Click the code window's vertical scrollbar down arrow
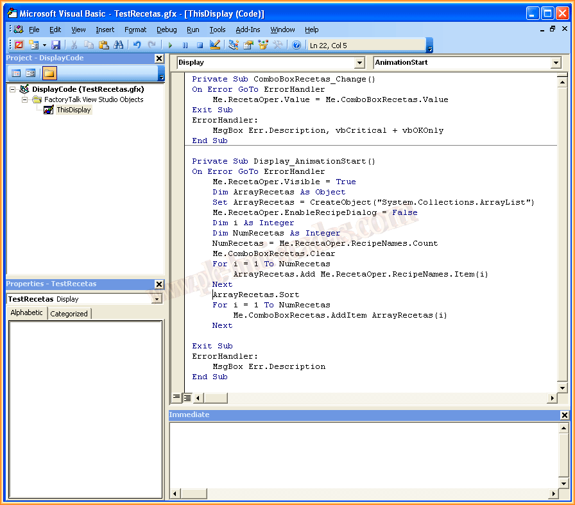The image size is (575, 505). (x=563, y=388)
